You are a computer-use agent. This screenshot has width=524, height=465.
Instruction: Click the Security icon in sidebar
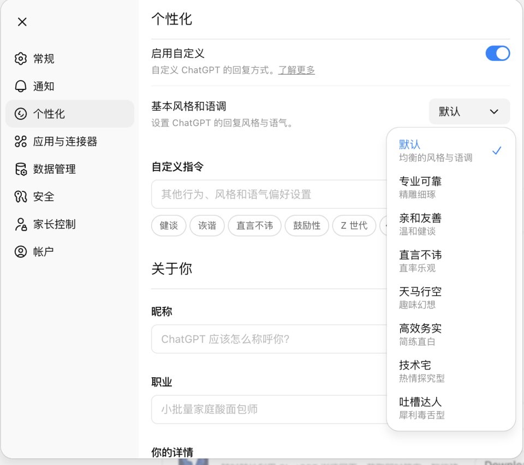pos(21,197)
